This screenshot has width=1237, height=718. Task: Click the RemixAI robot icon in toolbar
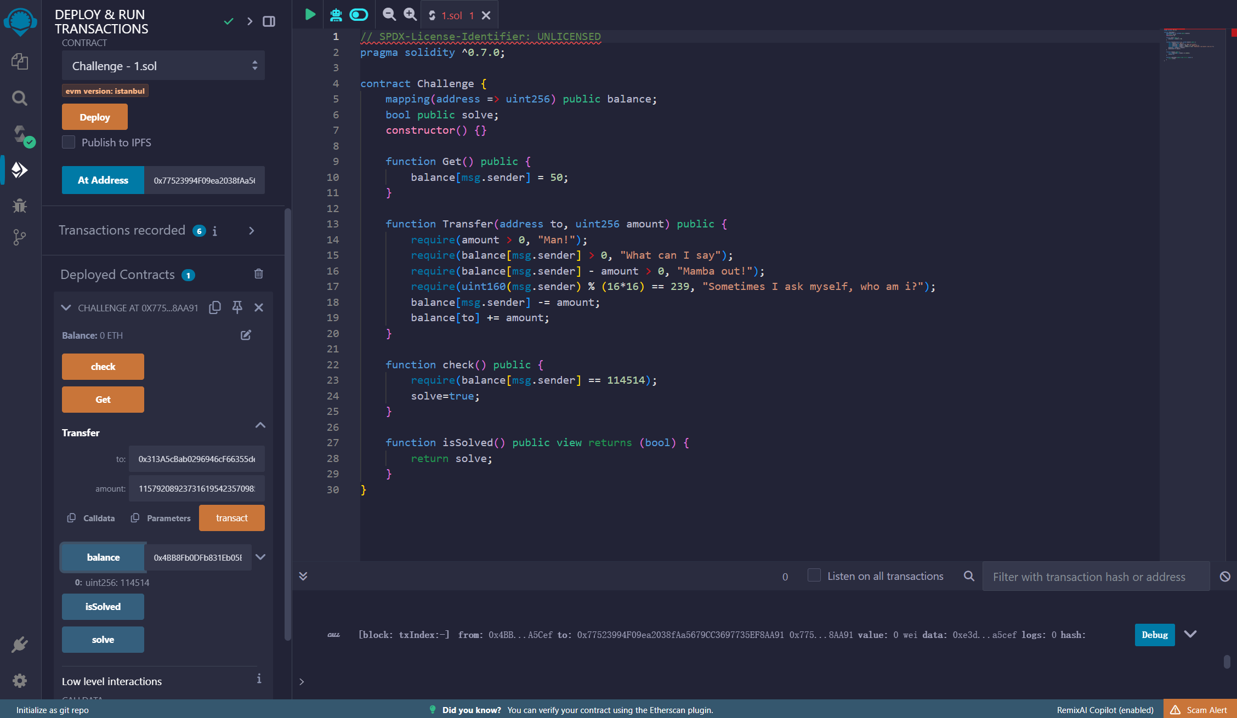(x=336, y=15)
